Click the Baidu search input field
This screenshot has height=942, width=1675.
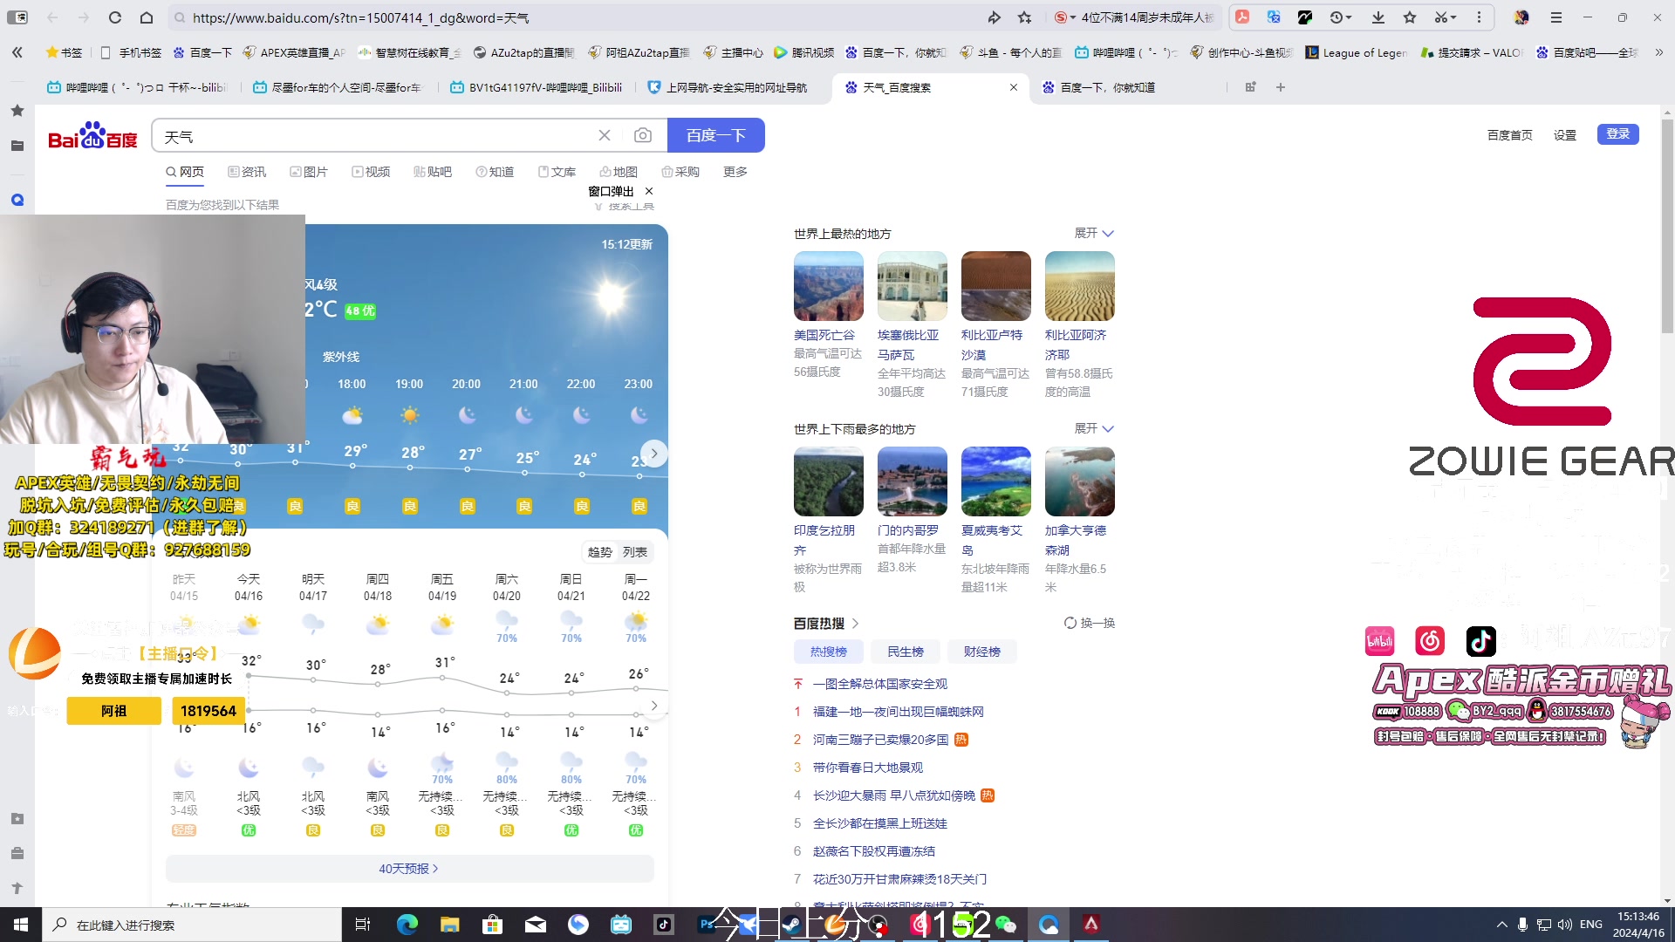[375, 135]
